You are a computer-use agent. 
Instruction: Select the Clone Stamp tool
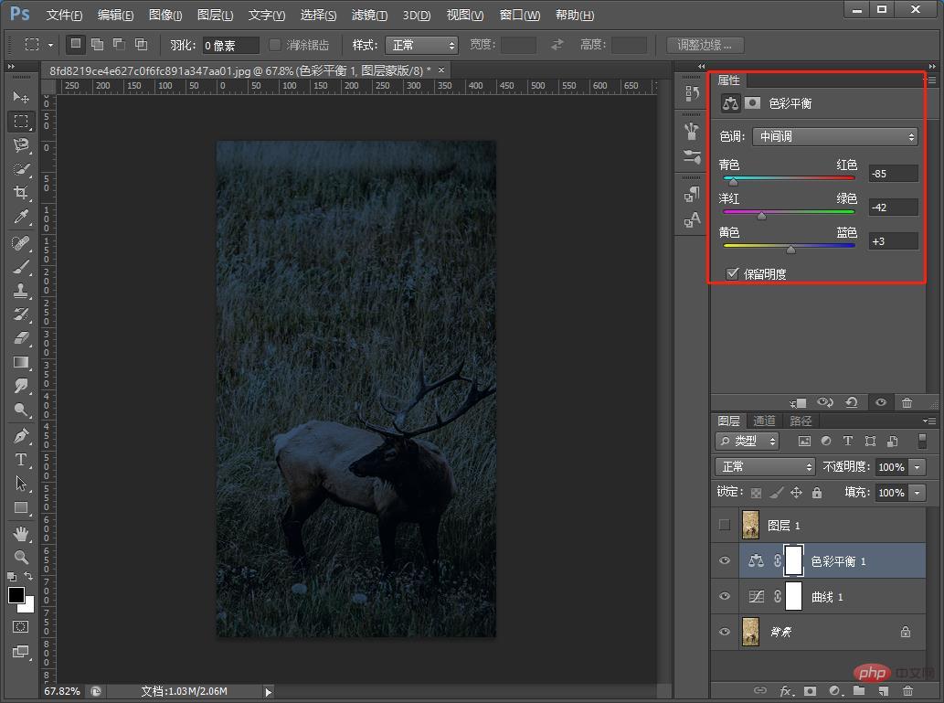point(21,291)
